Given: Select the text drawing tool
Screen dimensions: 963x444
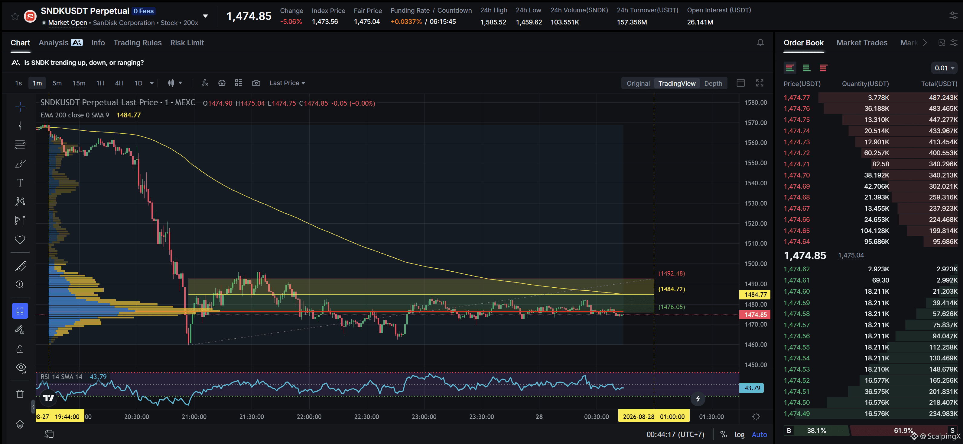Looking at the screenshot, I should (20, 182).
